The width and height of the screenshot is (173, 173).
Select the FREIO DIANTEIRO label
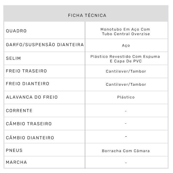click(x=28, y=84)
